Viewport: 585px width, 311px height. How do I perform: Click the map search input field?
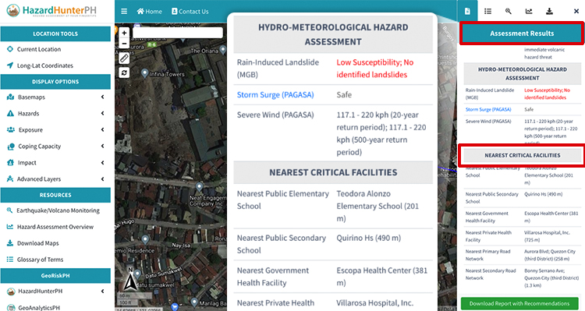coord(178,33)
